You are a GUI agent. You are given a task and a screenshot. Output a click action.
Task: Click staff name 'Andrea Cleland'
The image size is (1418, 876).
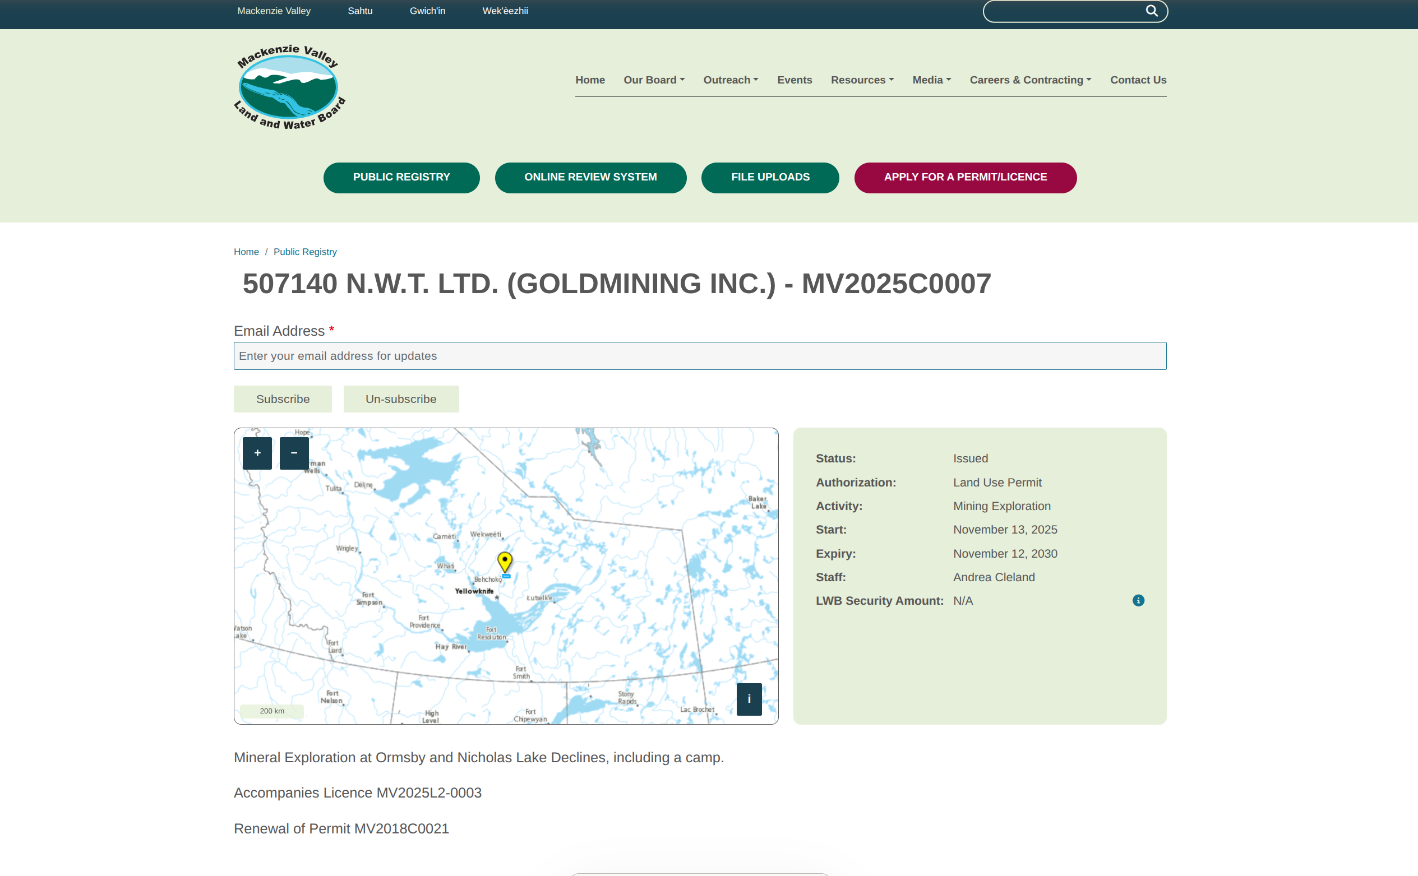click(x=994, y=577)
